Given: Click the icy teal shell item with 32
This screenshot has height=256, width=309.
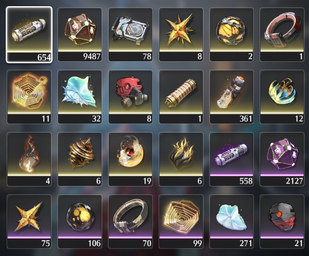Looking at the screenshot, I should click(80, 97).
